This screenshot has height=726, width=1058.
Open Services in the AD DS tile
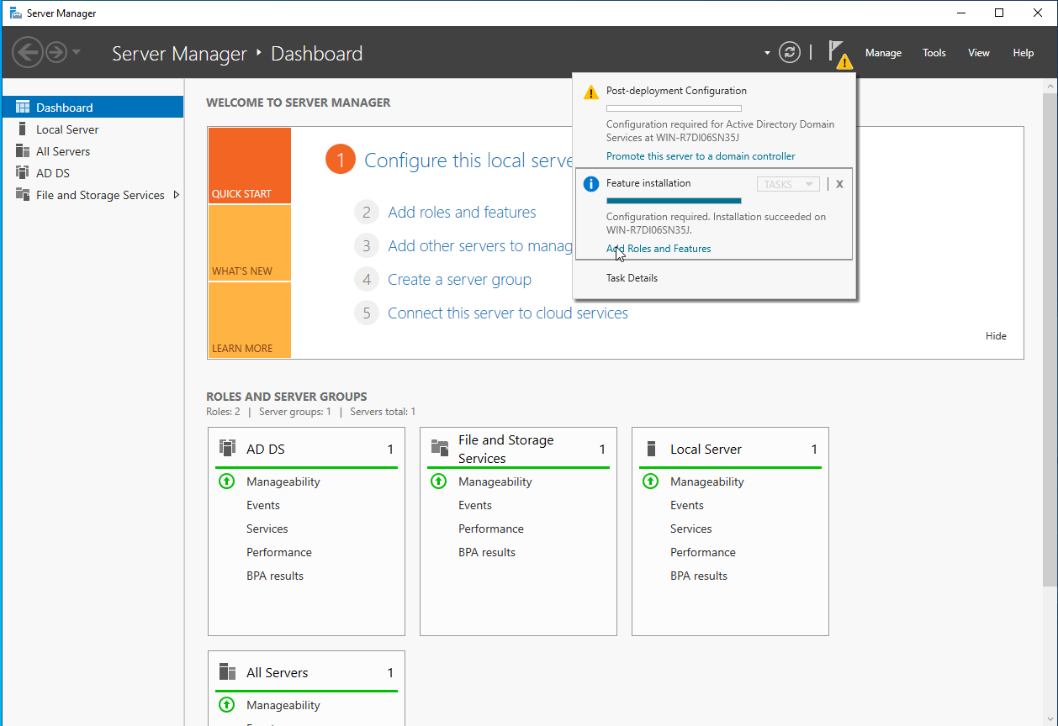(267, 529)
